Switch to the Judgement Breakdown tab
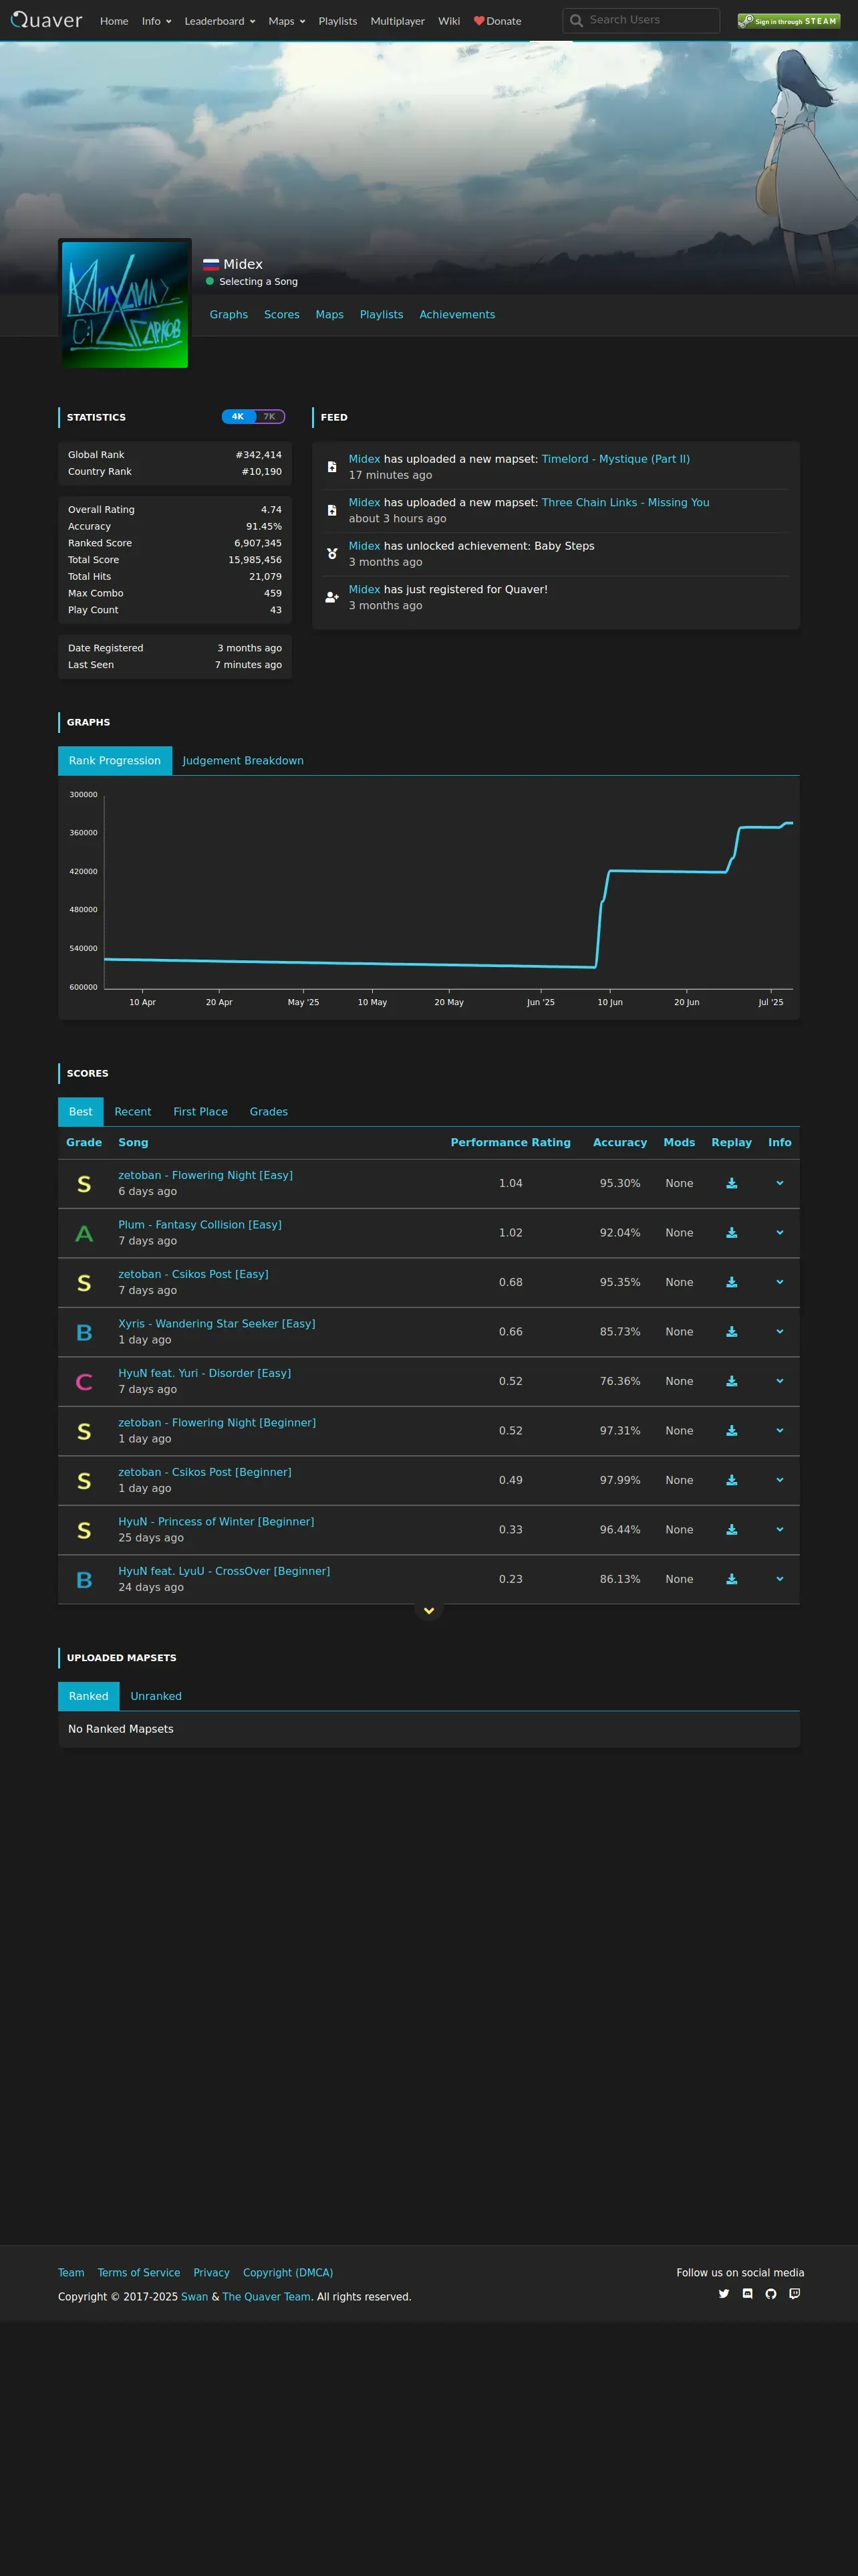858x2576 pixels. click(243, 761)
